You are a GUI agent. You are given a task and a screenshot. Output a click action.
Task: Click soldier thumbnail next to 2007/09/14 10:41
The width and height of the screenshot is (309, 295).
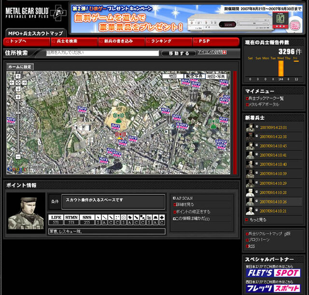pos(250,155)
